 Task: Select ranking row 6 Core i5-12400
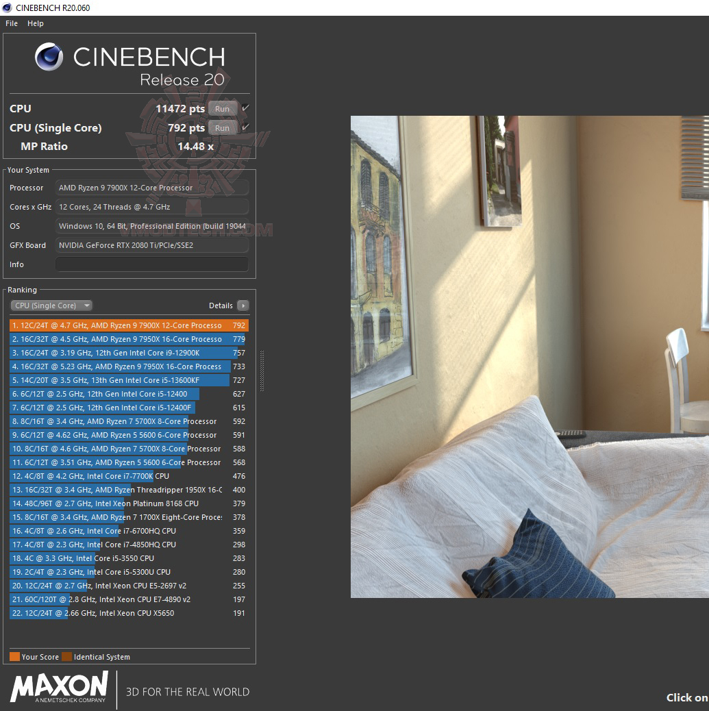(129, 394)
